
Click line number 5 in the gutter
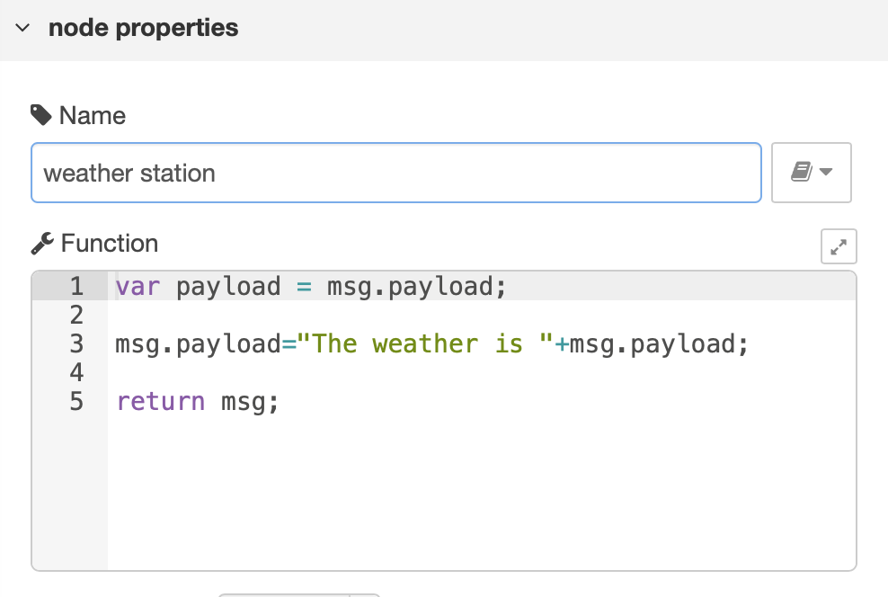[76, 401]
